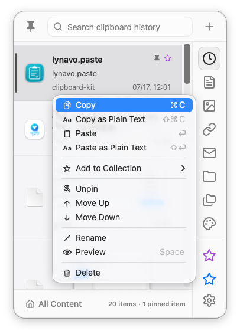Click the clipboard-kit source label
Screen dimensions: 240x334
[x=73, y=87]
